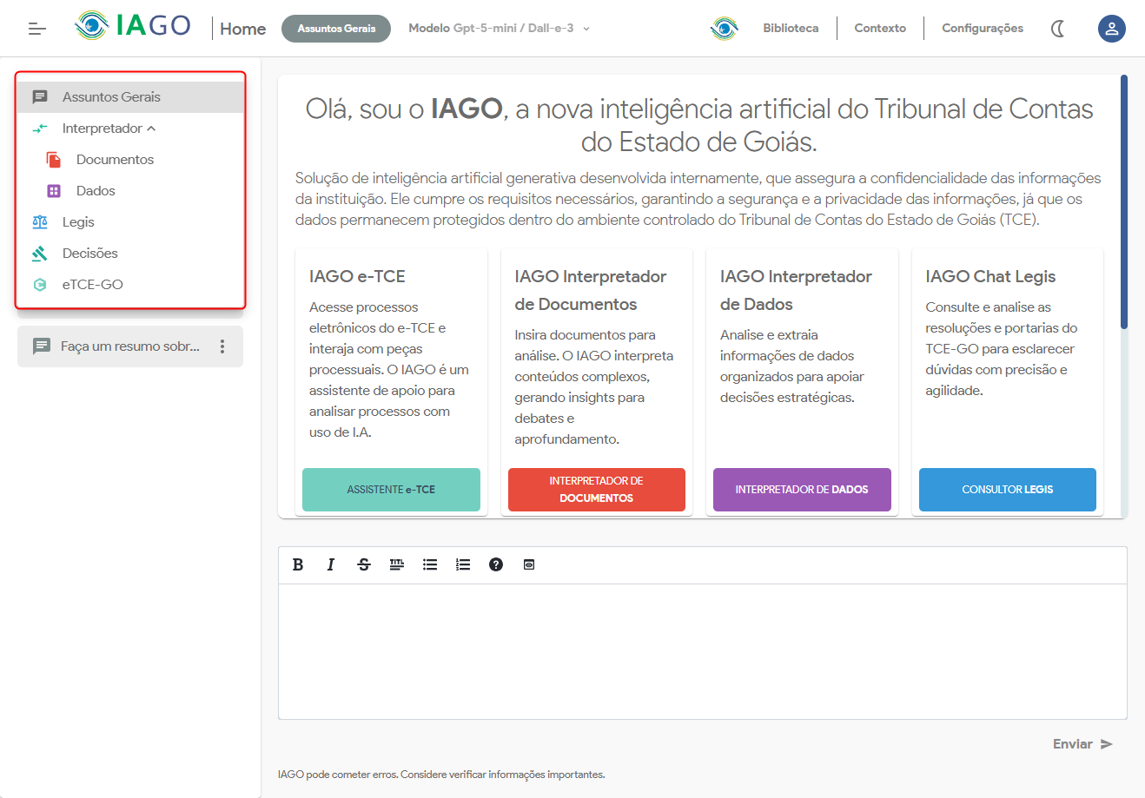1145x798 pixels.
Task: Open the editor help icon
Action: [496, 564]
